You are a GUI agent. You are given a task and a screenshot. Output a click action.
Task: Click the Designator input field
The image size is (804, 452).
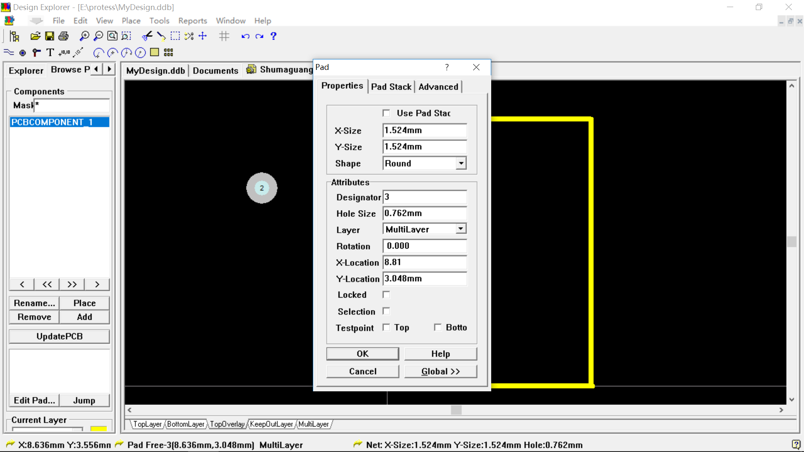425,196
